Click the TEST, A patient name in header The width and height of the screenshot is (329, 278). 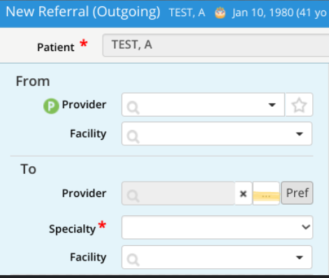187,13
